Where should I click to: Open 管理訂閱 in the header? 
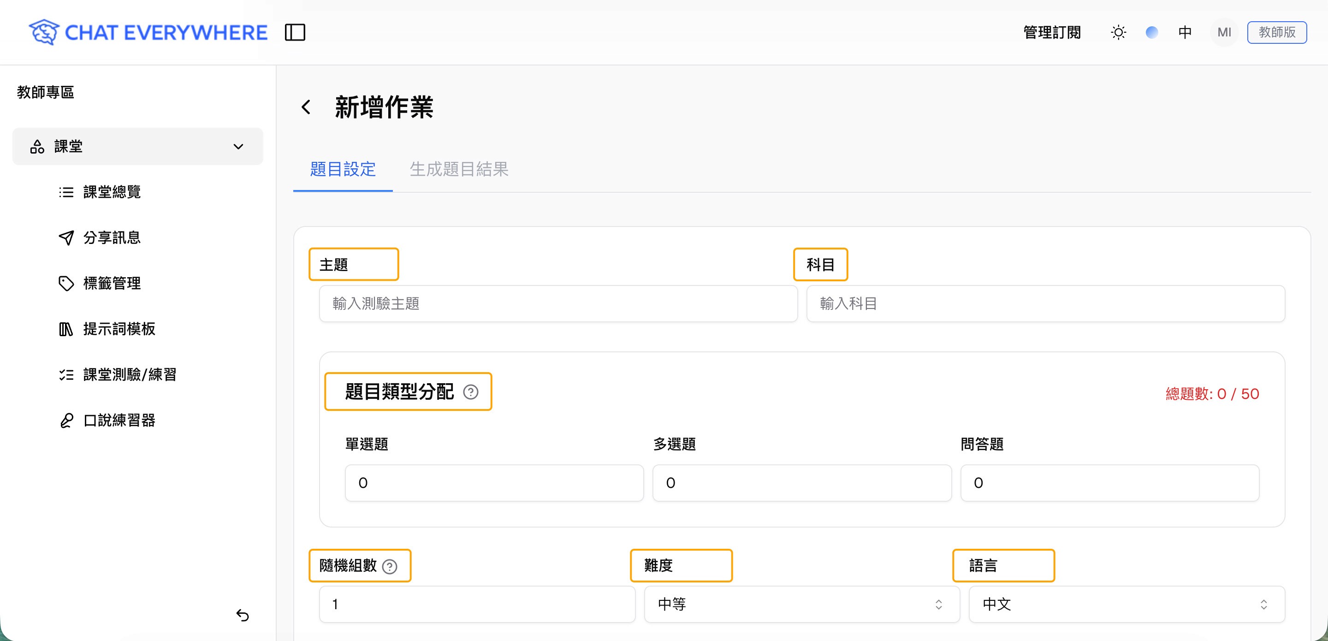pyautogui.click(x=1052, y=32)
